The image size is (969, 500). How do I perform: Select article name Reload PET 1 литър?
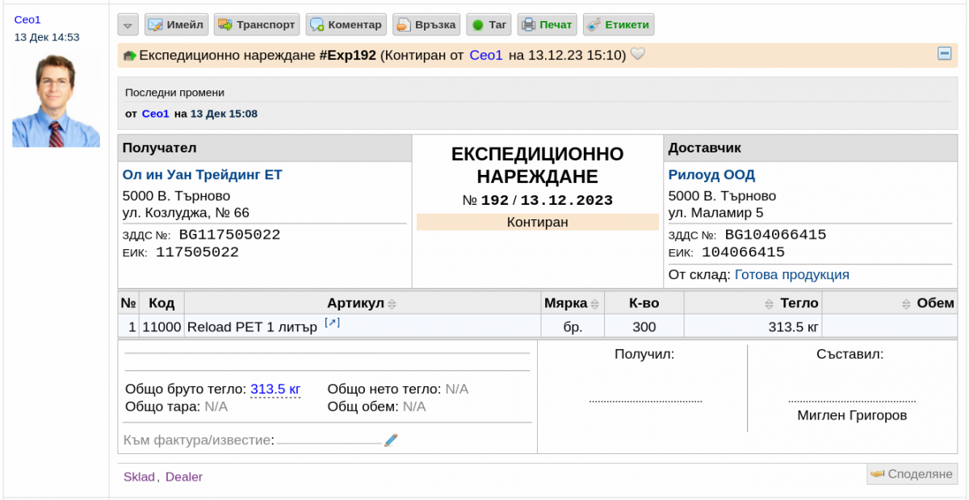coord(252,327)
